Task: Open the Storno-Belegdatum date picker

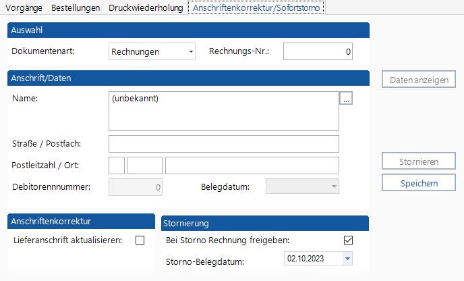Action: [x=347, y=258]
